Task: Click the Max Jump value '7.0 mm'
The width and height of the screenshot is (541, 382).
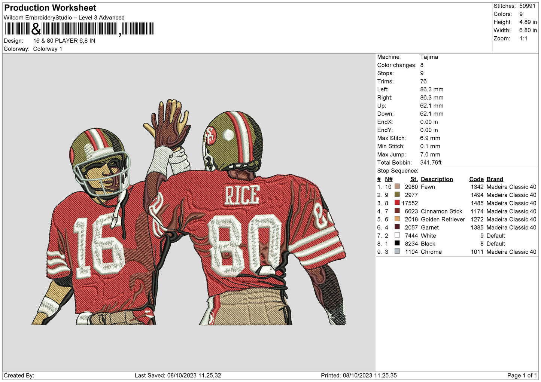Action: 430,155
